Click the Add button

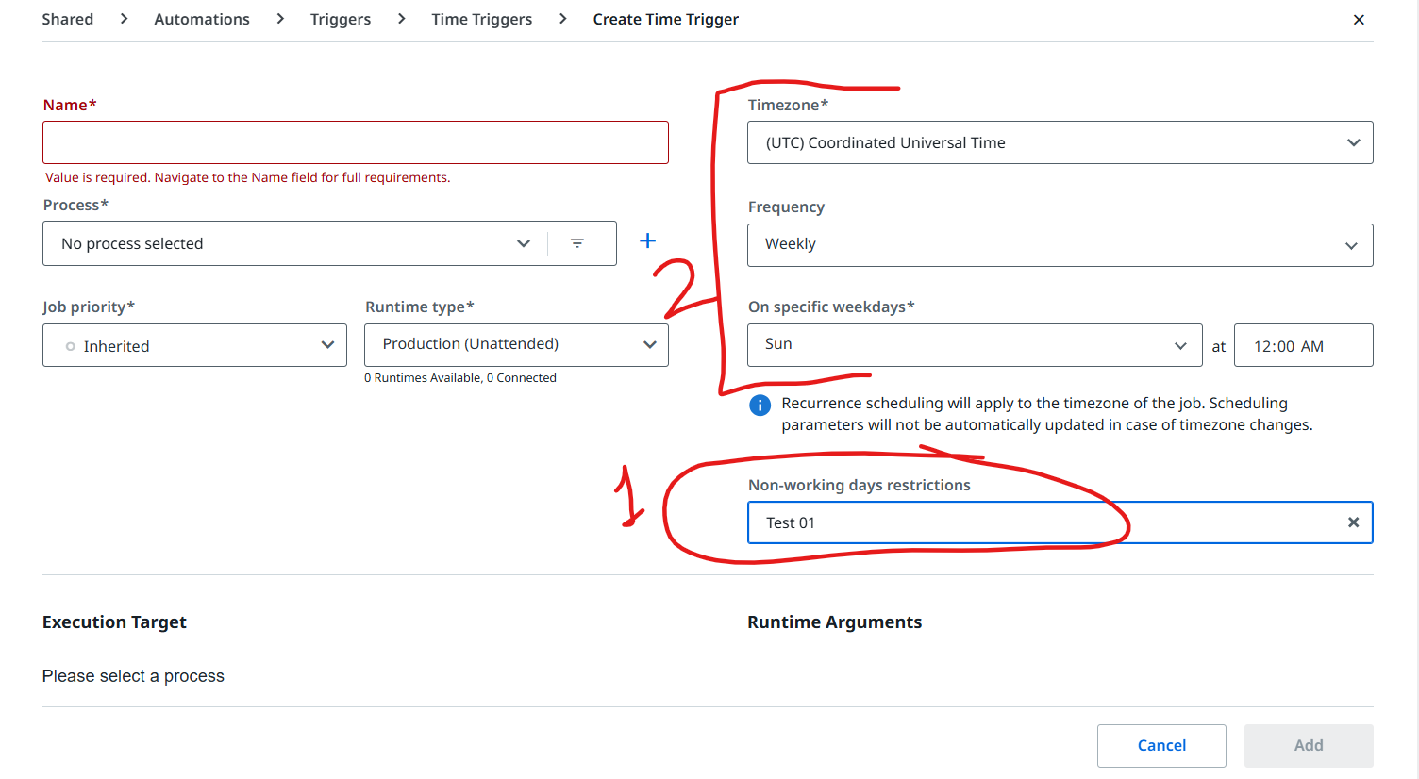(x=1308, y=745)
